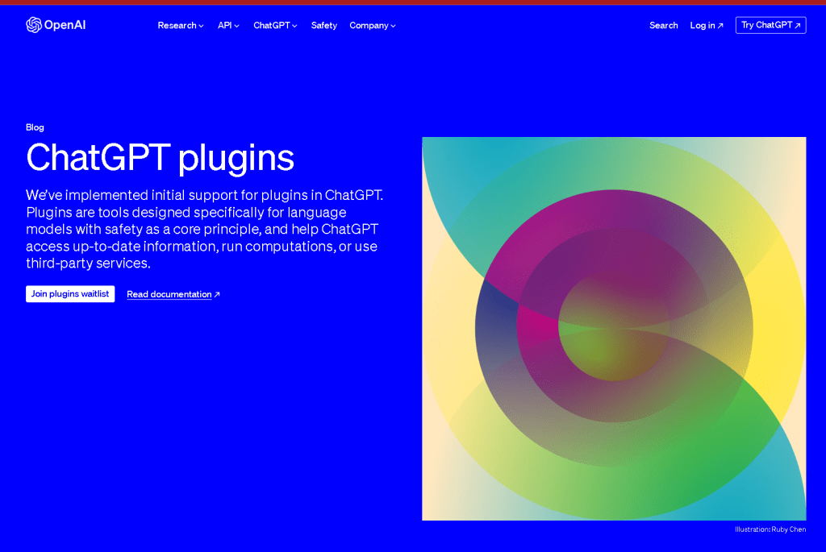Click the Try ChatGPT button
This screenshot has height=552, width=826.
(x=770, y=25)
